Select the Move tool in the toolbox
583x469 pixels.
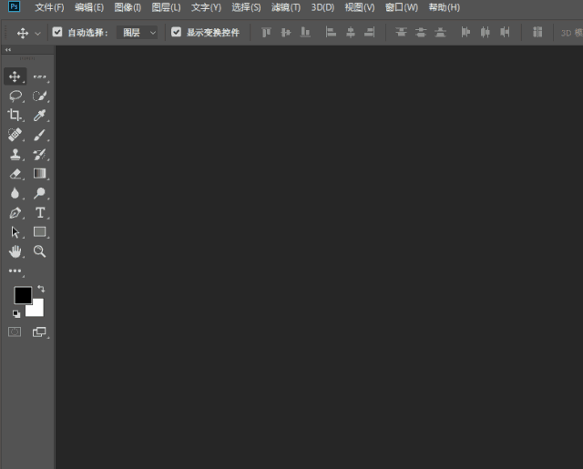click(15, 76)
